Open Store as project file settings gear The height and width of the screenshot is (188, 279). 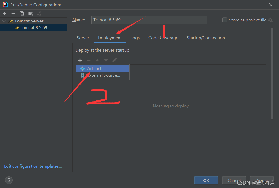coord(271,20)
